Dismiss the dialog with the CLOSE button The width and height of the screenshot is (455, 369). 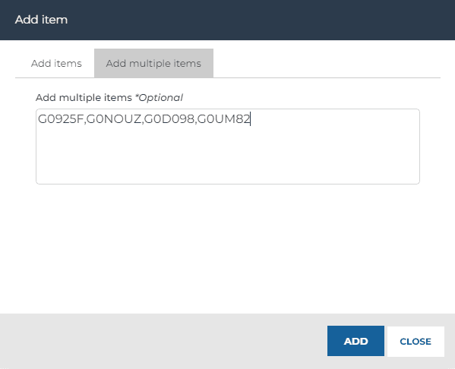click(x=416, y=341)
